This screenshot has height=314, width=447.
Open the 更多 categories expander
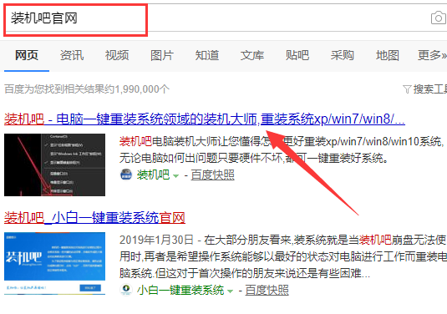click(432, 55)
